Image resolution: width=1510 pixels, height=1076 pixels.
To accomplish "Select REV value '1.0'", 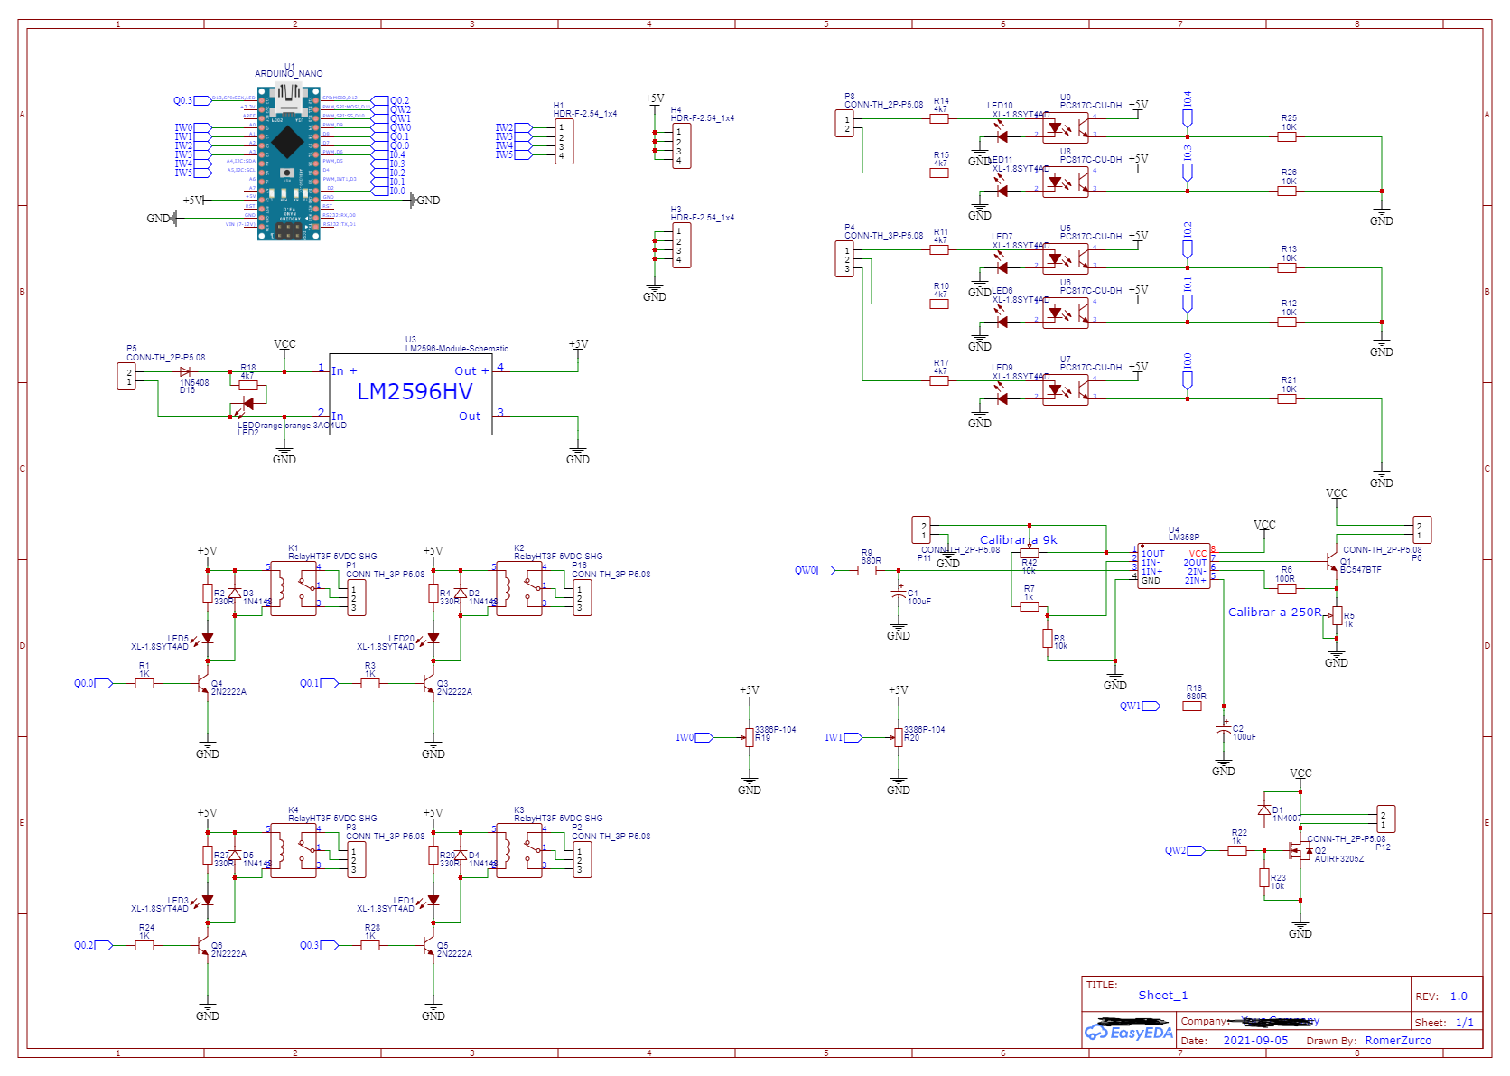I will click(1459, 996).
